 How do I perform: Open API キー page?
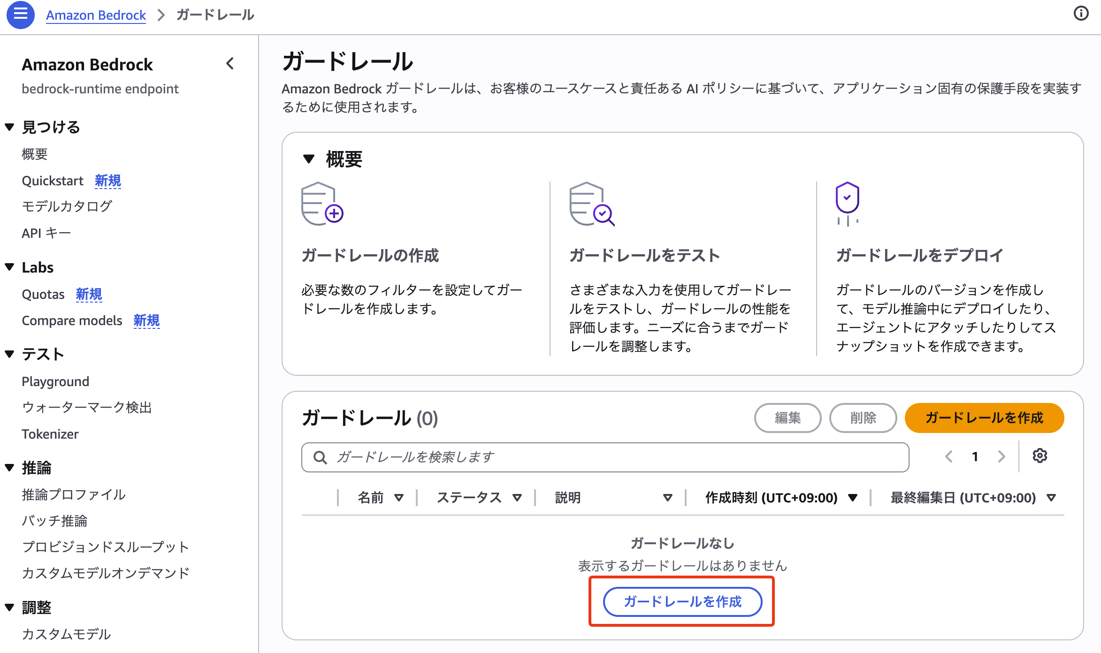pyautogui.click(x=46, y=233)
